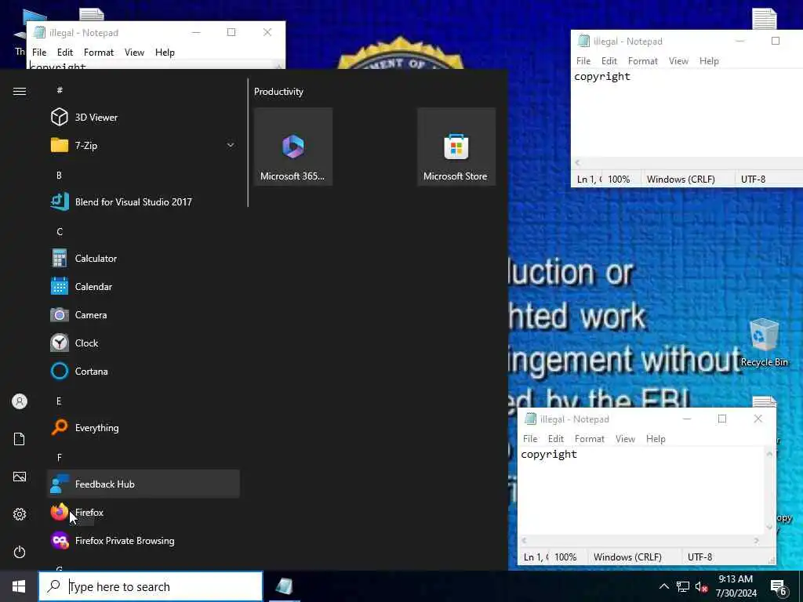This screenshot has width=803, height=602.
Task: Open the Calculator app
Action: click(x=144, y=259)
